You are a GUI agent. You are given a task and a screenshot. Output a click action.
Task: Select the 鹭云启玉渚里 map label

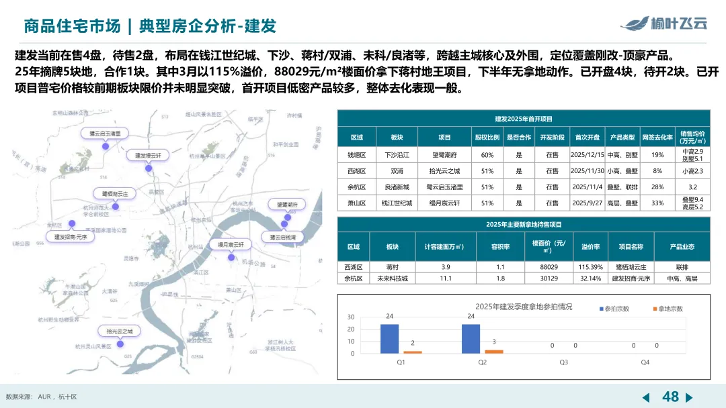(x=105, y=134)
